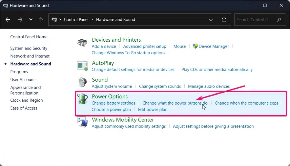
Task: Open Appearance and Personalization category
Action: 25,90
